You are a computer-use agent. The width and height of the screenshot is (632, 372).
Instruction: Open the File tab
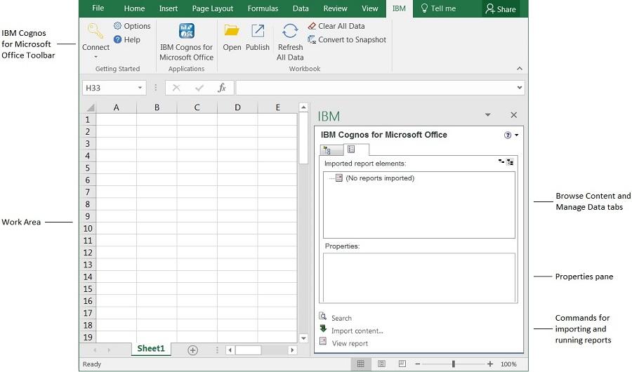coord(98,8)
